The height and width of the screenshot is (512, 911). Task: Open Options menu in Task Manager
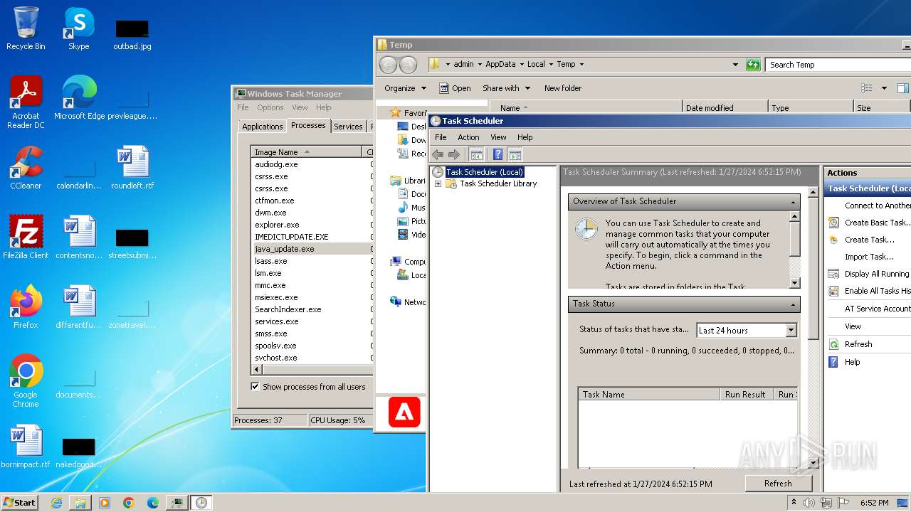pyautogui.click(x=270, y=107)
